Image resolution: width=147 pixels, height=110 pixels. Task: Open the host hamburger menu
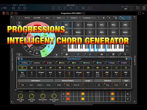coord(144,8)
